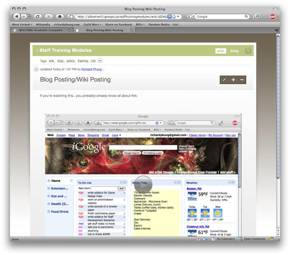Go to the browser Home page
Screen dimensions: 290x255
(x=59, y=17)
